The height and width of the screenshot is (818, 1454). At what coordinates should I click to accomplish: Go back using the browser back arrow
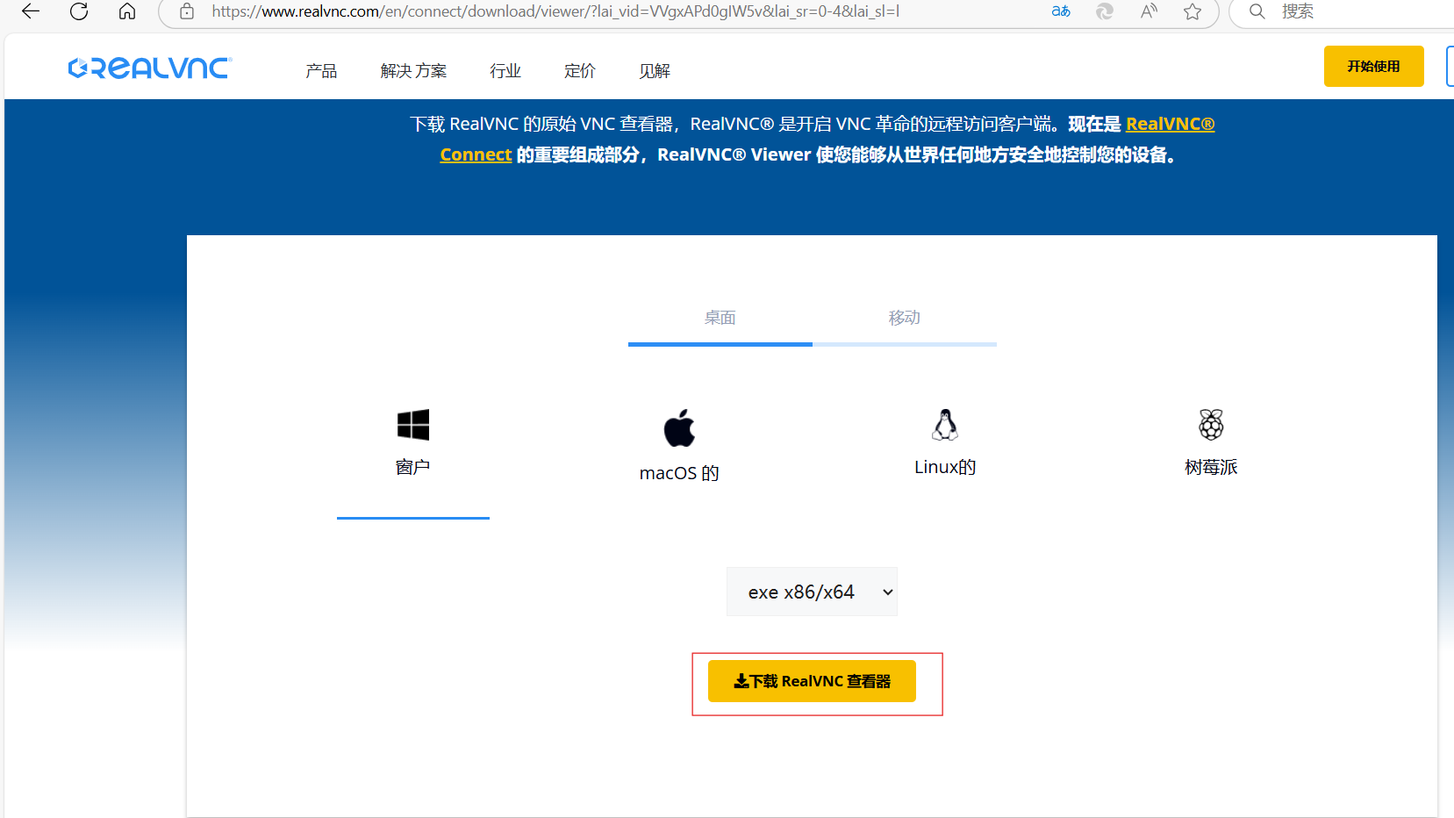click(x=31, y=11)
